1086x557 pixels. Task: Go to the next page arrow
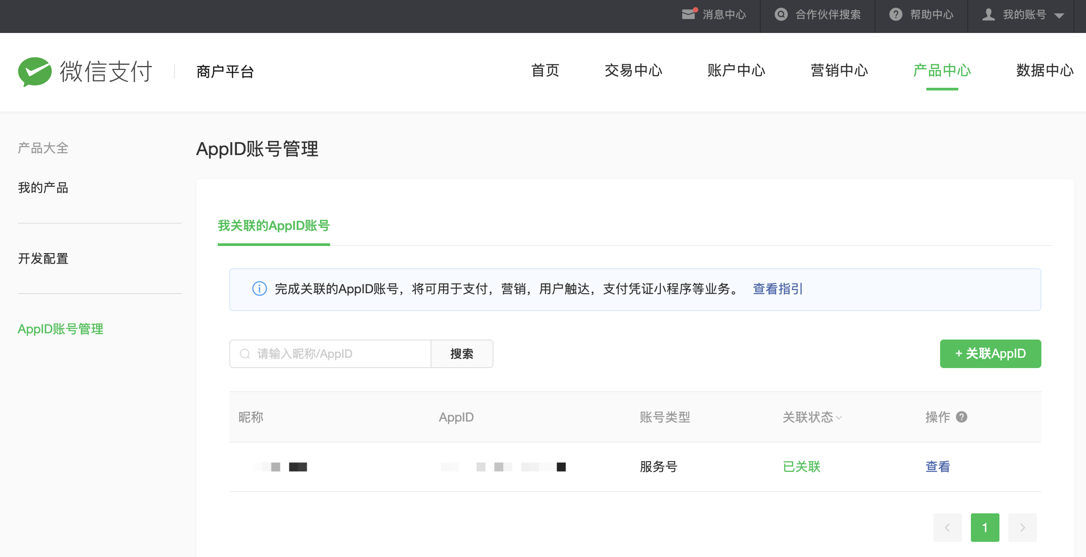pos(1023,528)
